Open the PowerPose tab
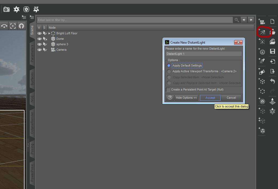278x189 pixels. point(32,173)
